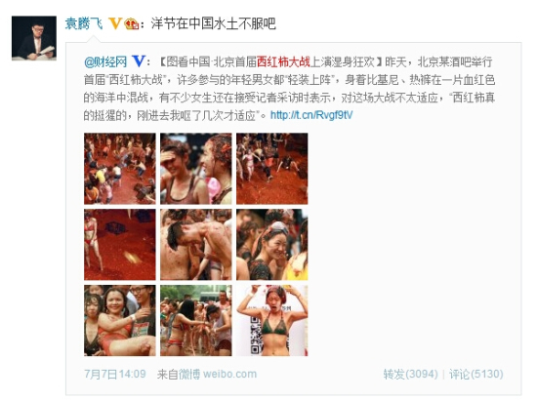The image size is (537, 400).
Task: Open bottom-middle thumbnail of outdoor tomato crowd
Action: [196, 321]
